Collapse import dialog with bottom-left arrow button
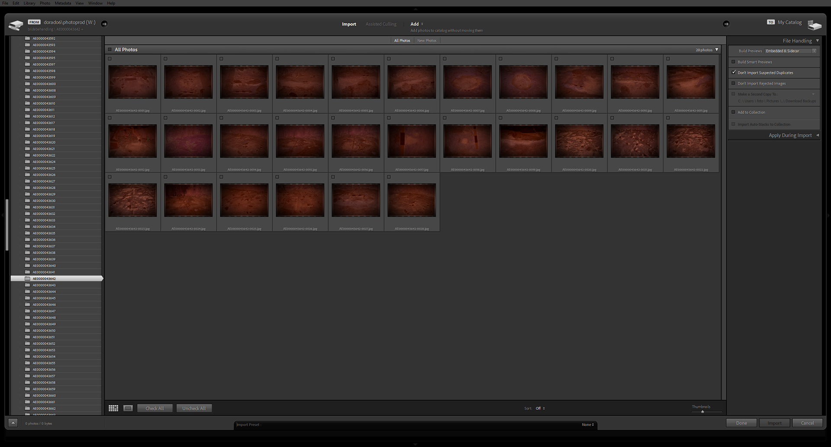This screenshot has height=447, width=831. click(x=13, y=423)
